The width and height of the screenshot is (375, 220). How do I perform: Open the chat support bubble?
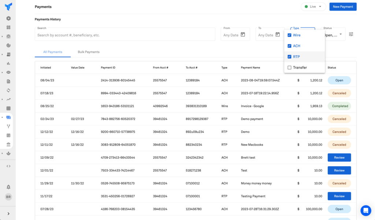pos(366,211)
